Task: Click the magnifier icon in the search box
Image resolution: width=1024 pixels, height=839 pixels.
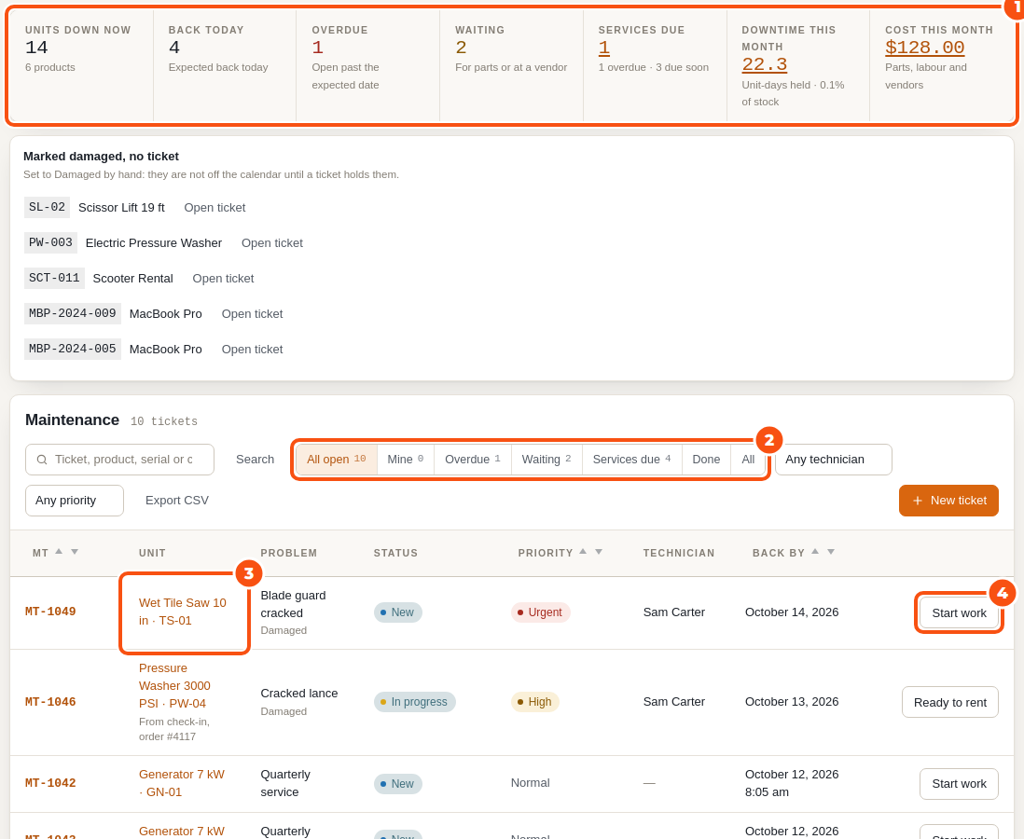Action: coord(42,460)
